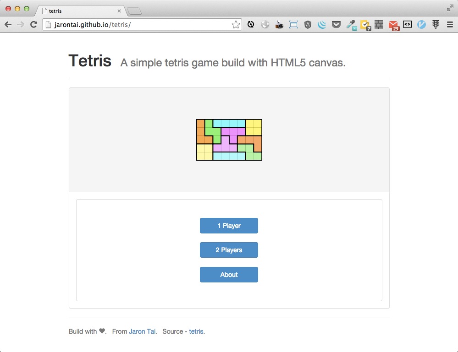The image size is (458, 352).
Task: Click the traffic-light proxy extension icon
Action: [x=435, y=24]
